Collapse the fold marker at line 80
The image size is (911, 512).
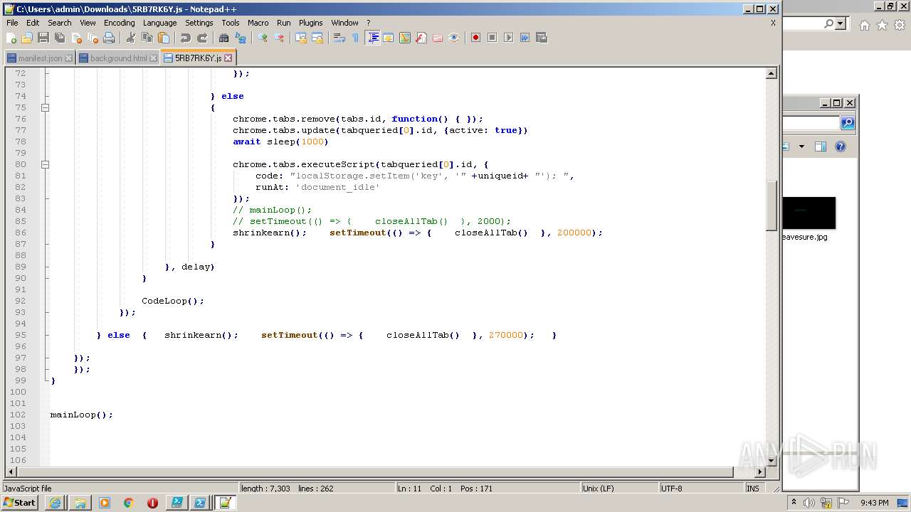coord(45,164)
